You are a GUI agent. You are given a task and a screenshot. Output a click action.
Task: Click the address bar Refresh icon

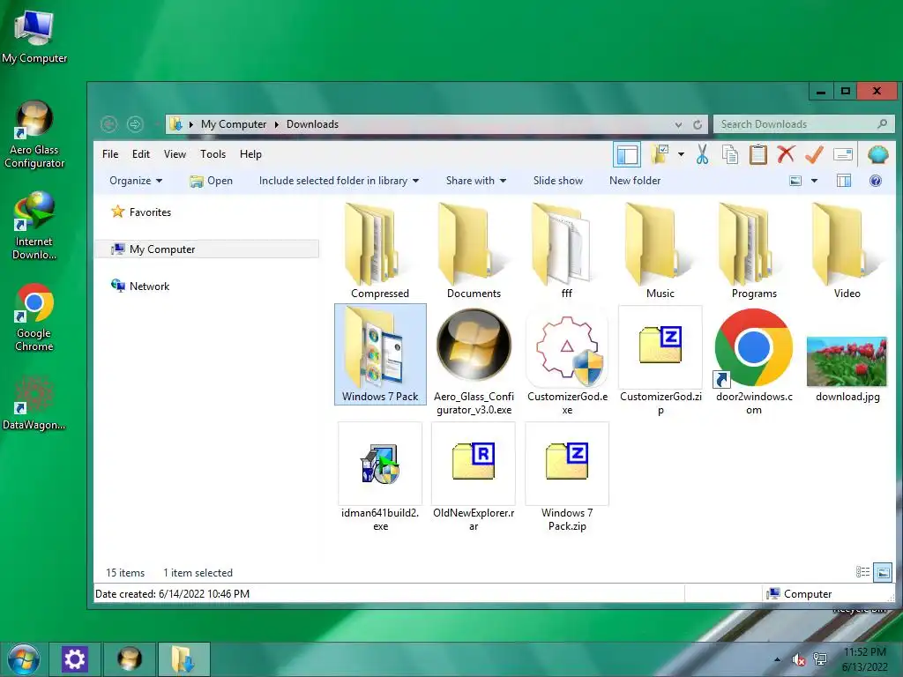point(698,124)
